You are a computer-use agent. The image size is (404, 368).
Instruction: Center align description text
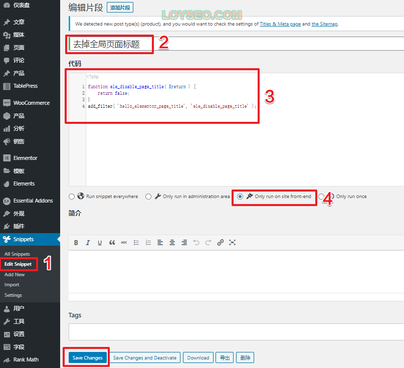[x=172, y=243]
